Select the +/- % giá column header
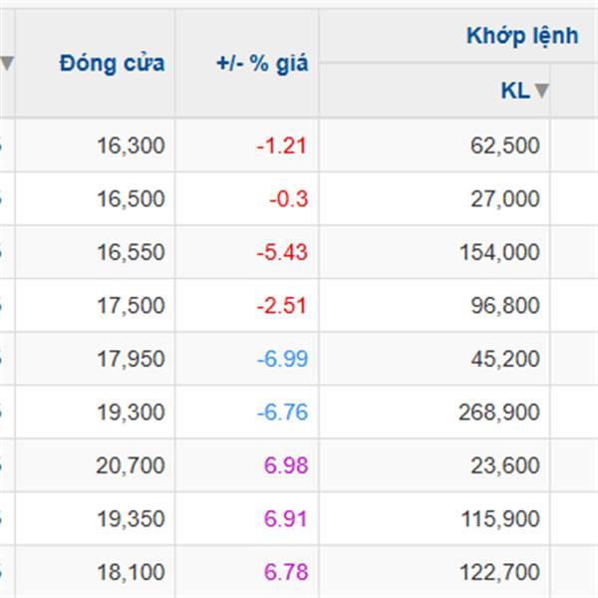 (x=262, y=63)
